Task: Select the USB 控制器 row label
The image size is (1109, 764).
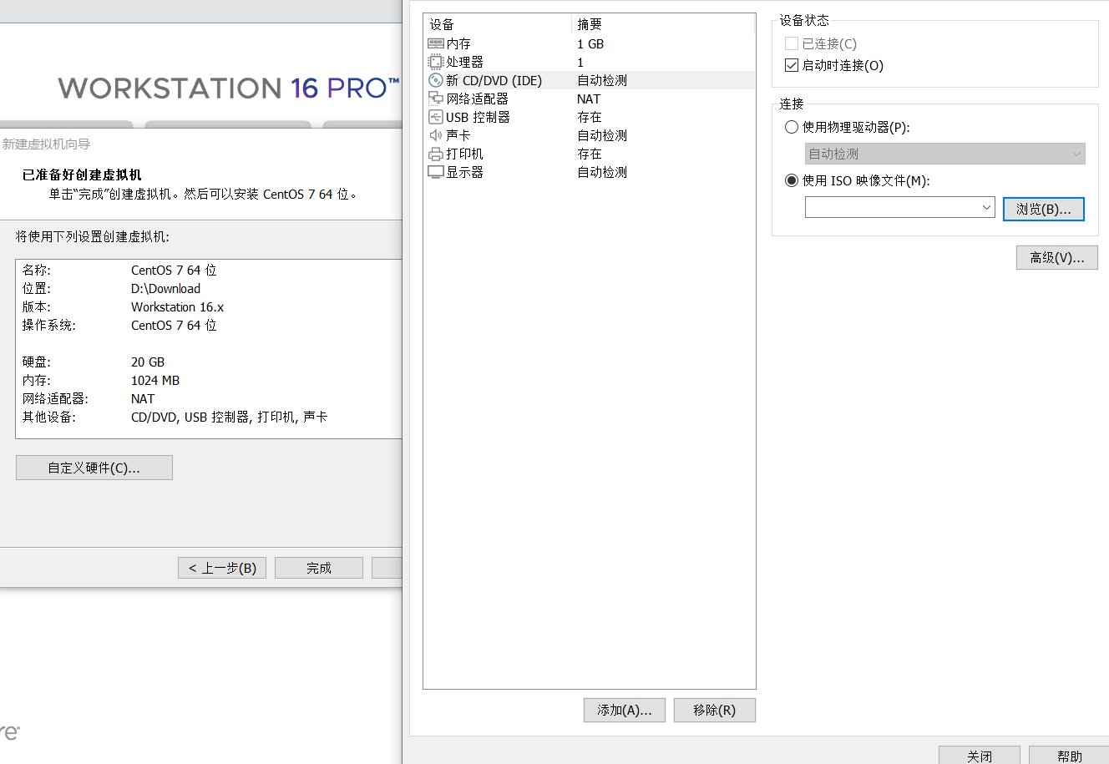Action: click(478, 117)
